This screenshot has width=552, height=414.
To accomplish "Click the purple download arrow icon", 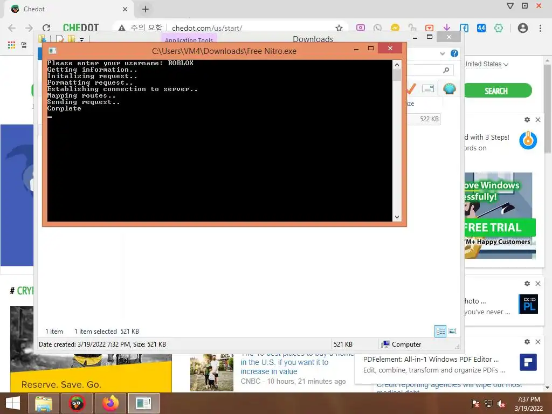I will 446,28.
